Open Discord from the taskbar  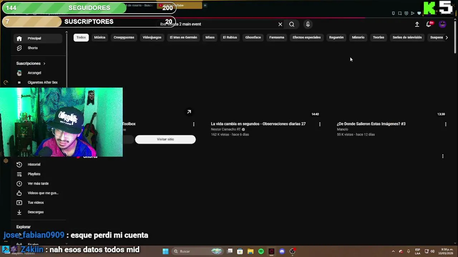(282, 251)
